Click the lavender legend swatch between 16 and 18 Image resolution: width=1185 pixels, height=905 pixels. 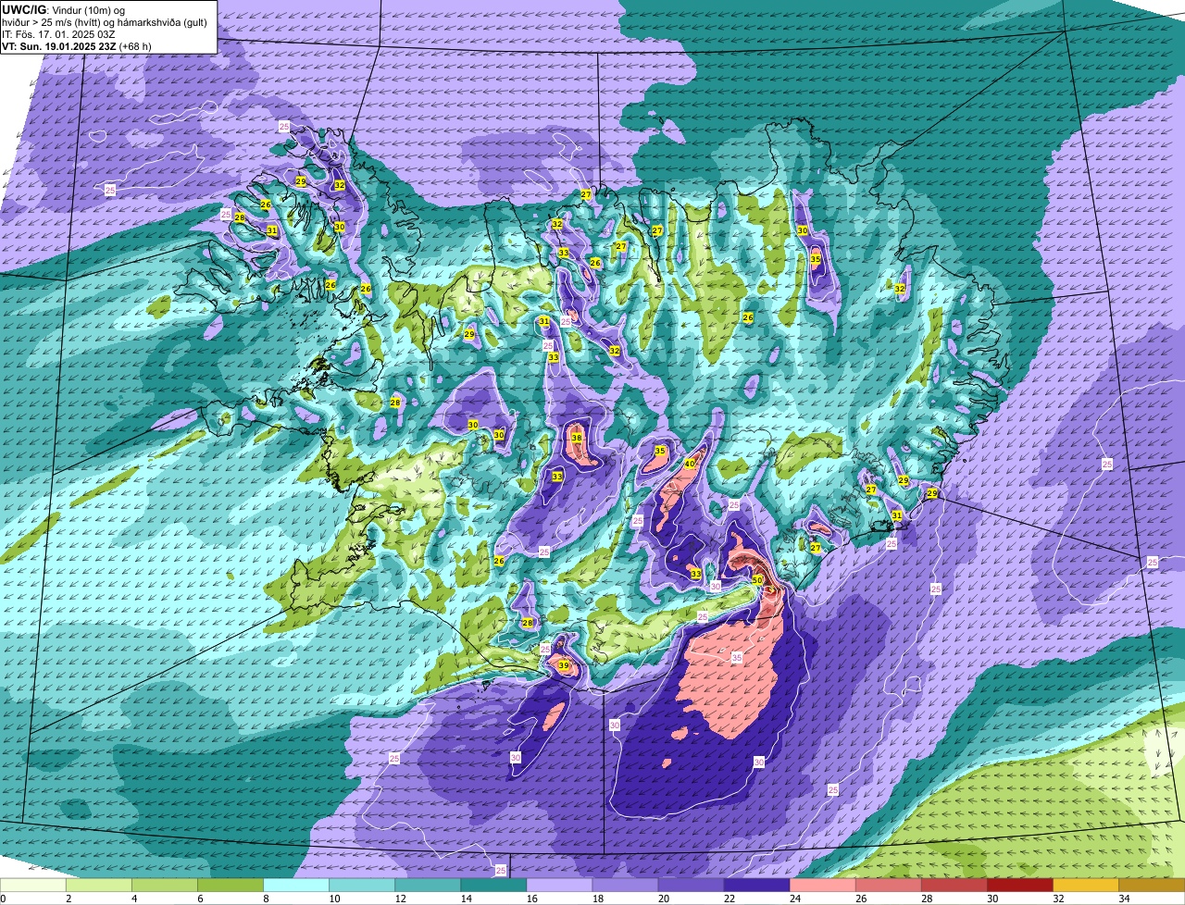[559, 886]
